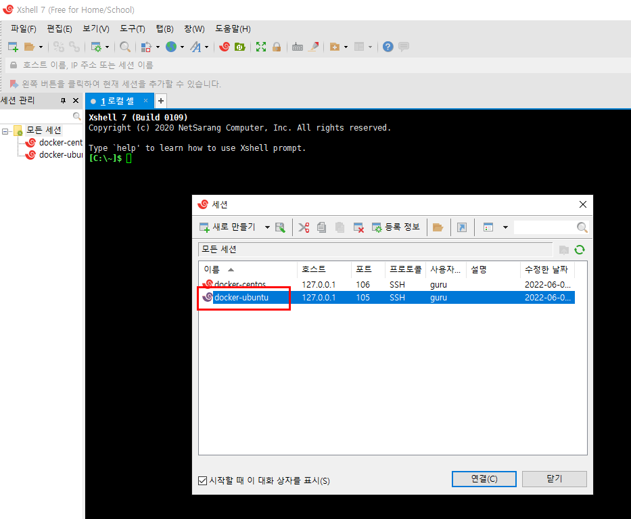Click the red bookmark flag add-session icon
The width and height of the screenshot is (631, 519).
point(14,84)
